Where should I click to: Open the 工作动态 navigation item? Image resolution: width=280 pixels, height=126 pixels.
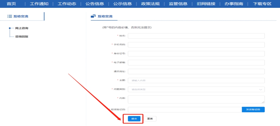click(67, 4)
